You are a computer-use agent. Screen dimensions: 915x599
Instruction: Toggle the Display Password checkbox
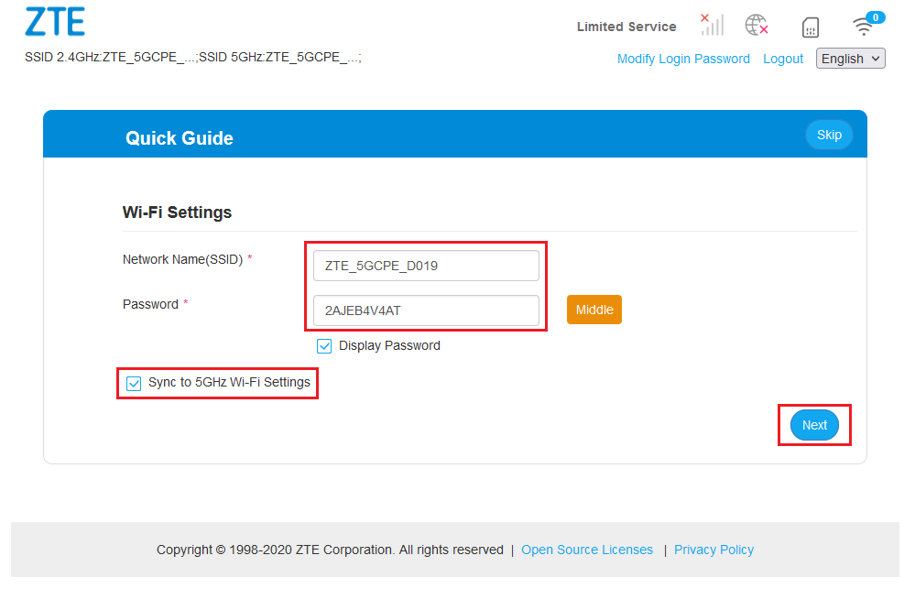(x=324, y=346)
